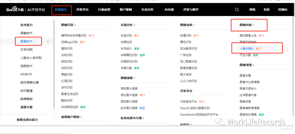Image resolution: width=295 pixels, height=134 pixels.
Task: Click 植物识别 link
Action: tap(67, 48)
